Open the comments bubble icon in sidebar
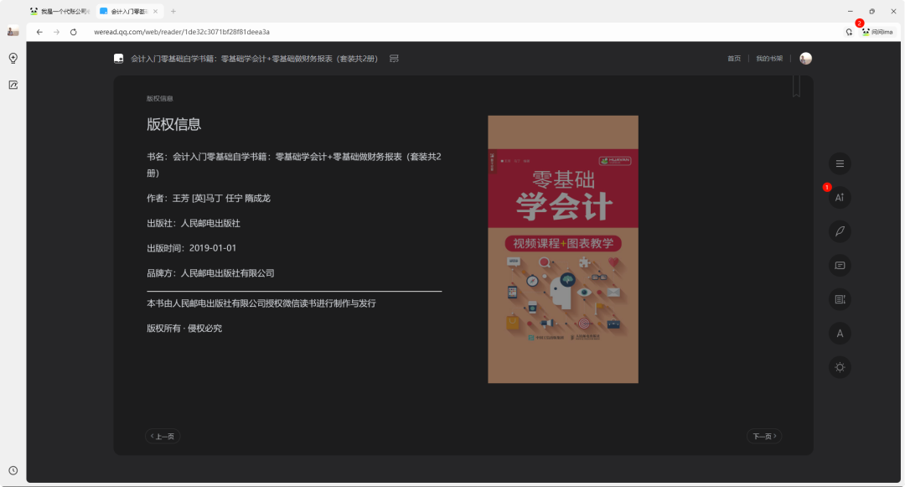Viewport: 905px width, 487px height. [840, 266]
